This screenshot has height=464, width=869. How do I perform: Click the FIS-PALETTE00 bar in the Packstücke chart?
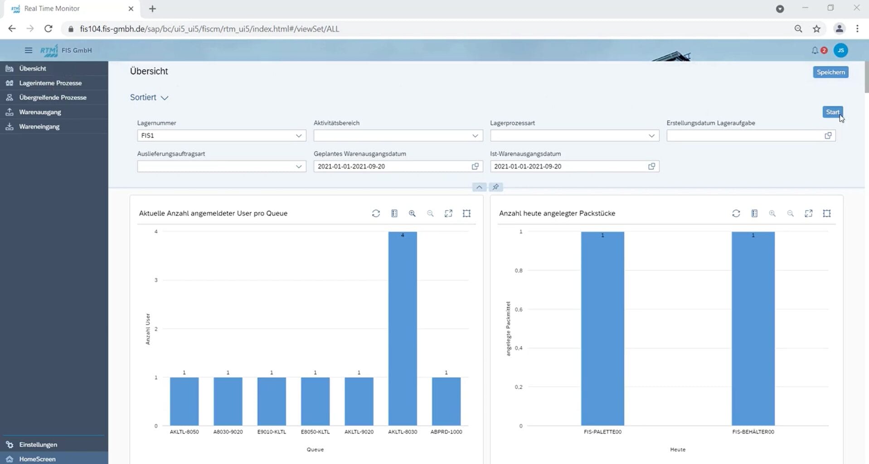[x=602, y=329]
